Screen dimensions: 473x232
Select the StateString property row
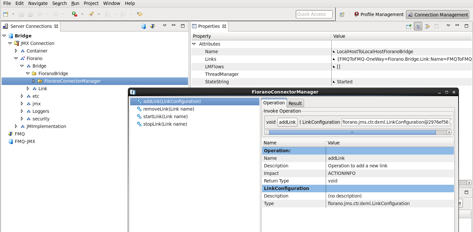pyautogui.click(x=331, y=82)
